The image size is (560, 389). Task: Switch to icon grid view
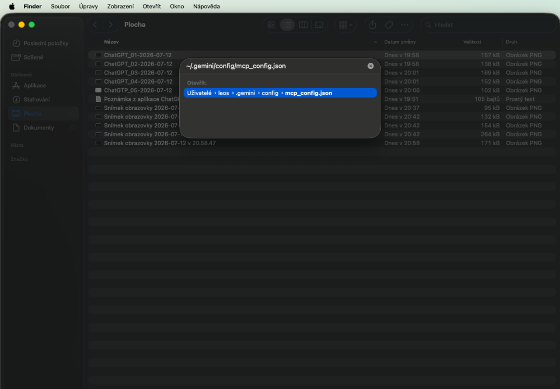(271, 25)
